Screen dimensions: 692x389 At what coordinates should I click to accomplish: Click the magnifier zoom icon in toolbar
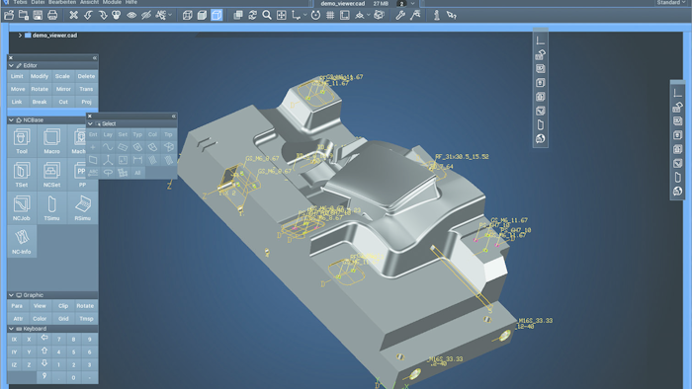click(x=267, y=16)
